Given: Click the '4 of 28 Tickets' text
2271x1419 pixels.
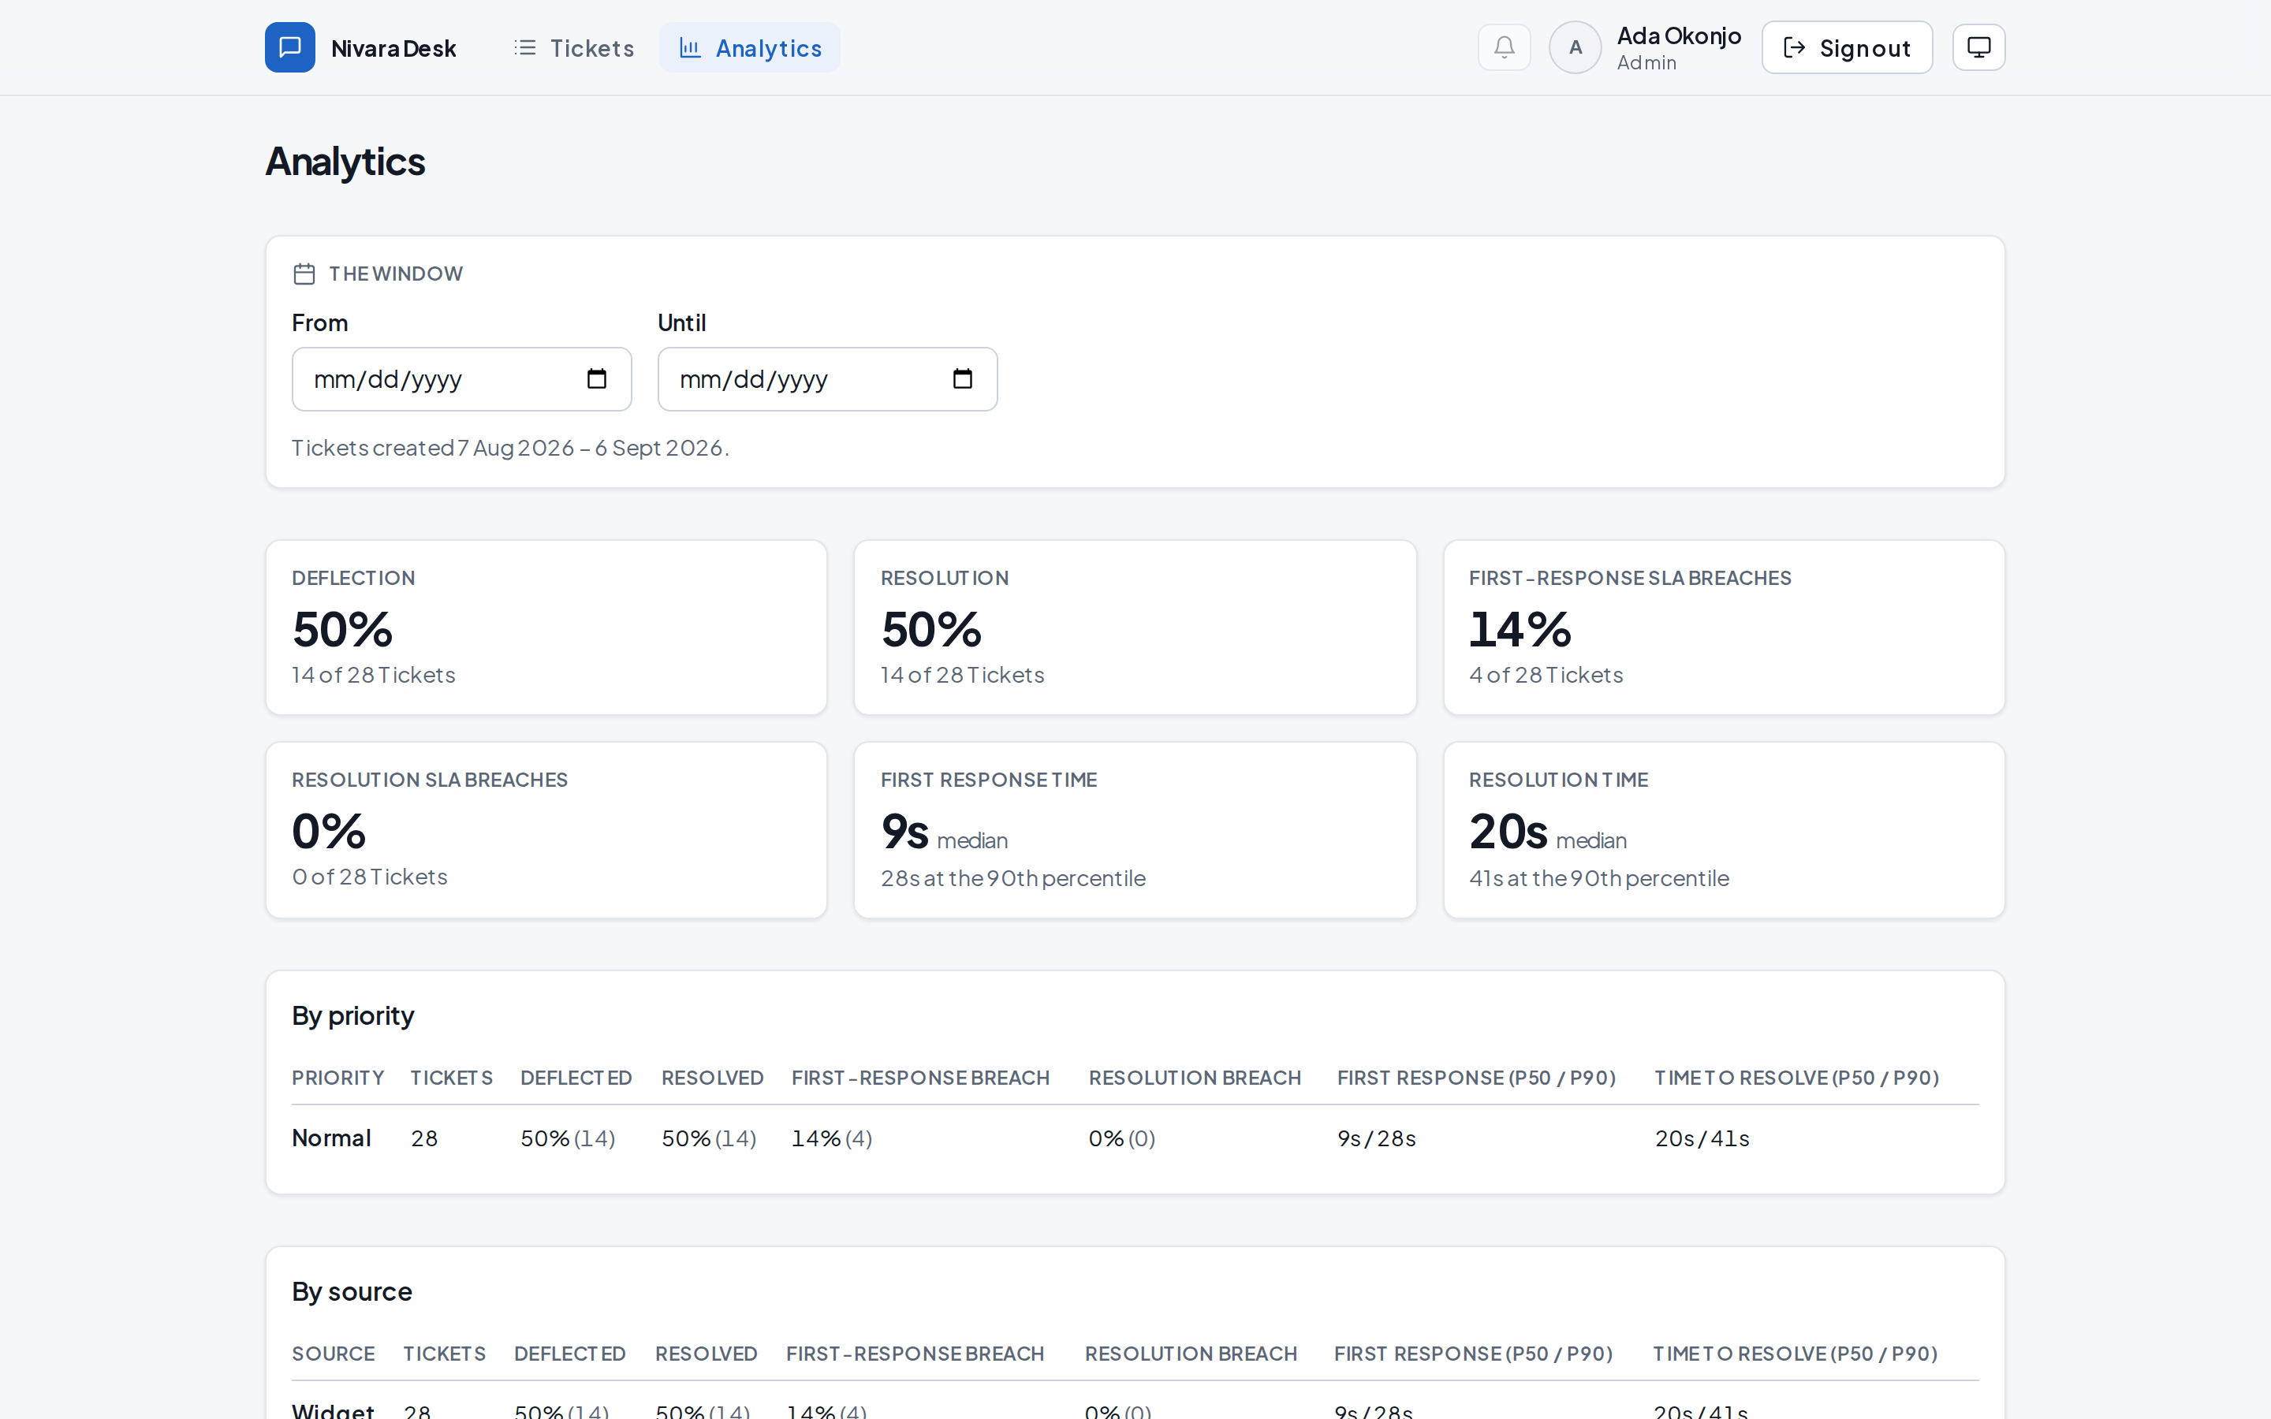Looking at the screenshot, I should pyautogui.click(x=1546, y=675).
